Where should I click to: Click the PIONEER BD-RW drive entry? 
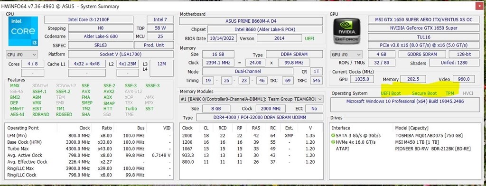(433, 149)
